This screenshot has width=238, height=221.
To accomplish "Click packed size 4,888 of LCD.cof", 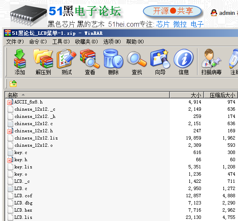I will 229,196.
